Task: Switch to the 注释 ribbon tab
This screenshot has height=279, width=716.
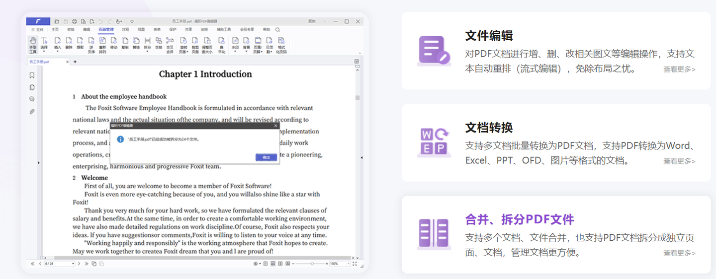Action: (x=125, y=30)
